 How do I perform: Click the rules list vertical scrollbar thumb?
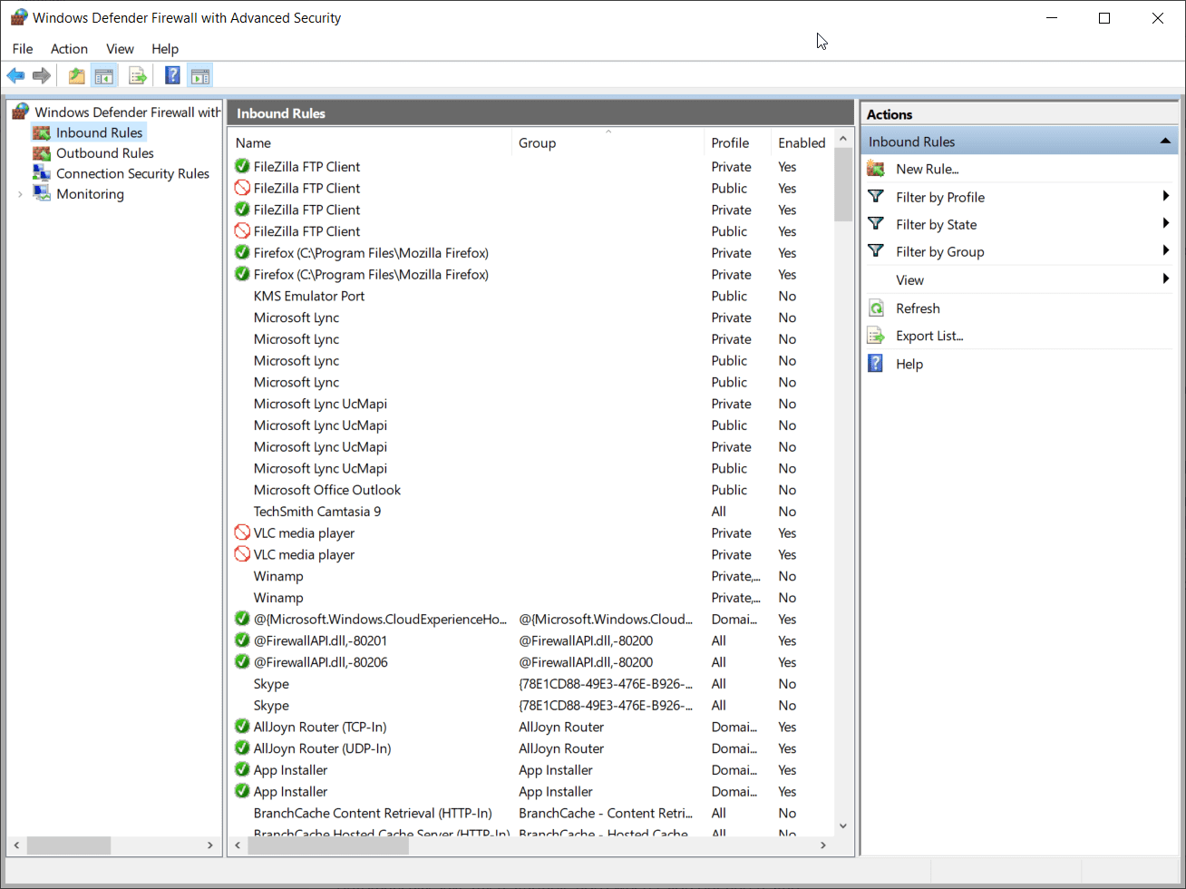(843, 185)
